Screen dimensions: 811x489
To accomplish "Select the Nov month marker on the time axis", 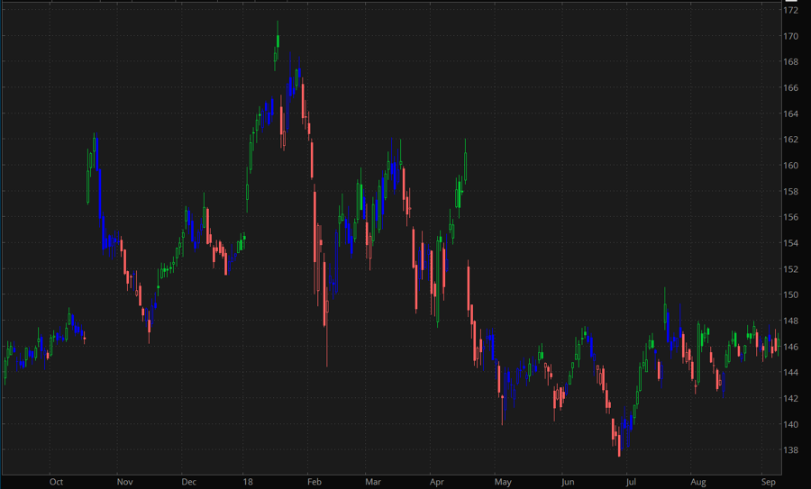I will 125,482.
